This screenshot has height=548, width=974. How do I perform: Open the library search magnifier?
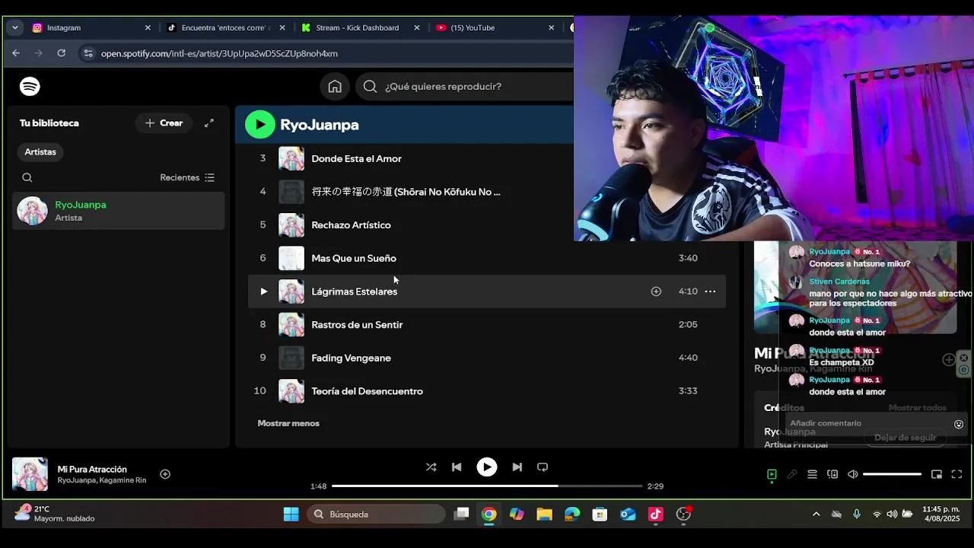(27, 177)
